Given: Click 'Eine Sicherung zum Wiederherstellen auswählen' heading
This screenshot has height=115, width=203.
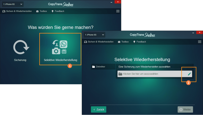Looking at the screenshot, I should click(144, 67).
